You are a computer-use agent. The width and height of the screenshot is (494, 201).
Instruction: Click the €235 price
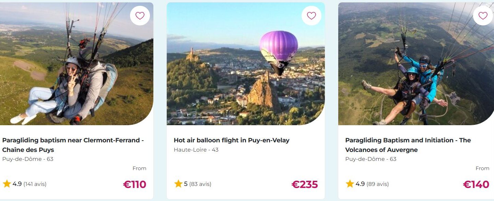point(305,185)
